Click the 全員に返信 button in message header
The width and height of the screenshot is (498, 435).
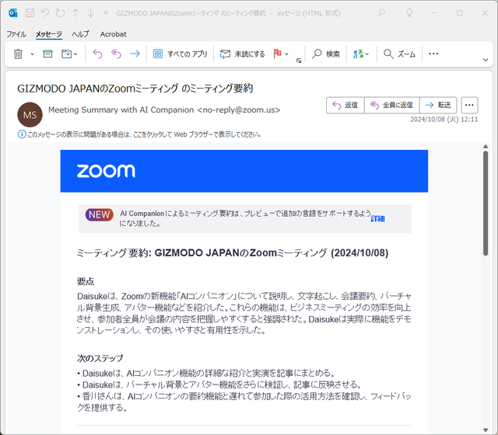tap(391, 105)
